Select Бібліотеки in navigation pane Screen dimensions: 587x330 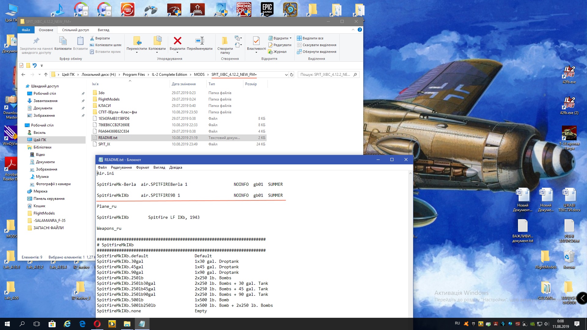click(42, 147)
